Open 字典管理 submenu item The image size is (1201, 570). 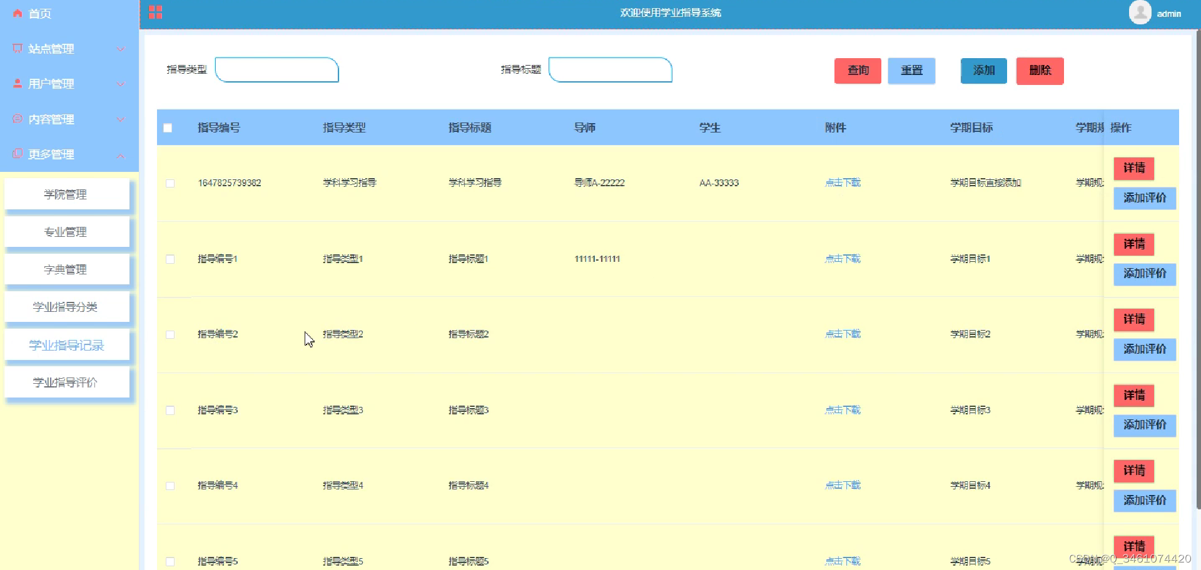click(x=67, y=269)
